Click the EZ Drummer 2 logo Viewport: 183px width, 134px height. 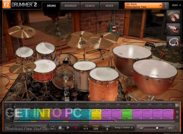(20, 5)
